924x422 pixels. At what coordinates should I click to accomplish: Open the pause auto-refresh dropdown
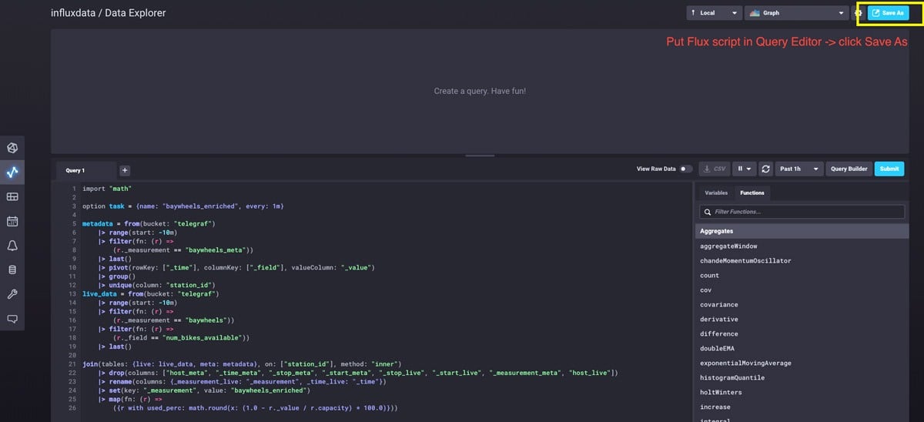743,169
